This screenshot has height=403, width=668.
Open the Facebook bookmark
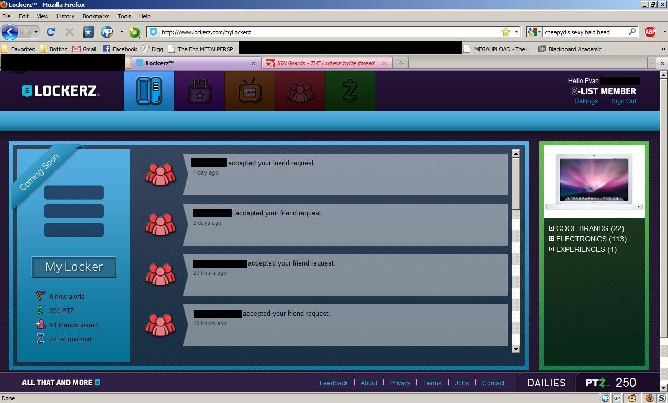[x=119, y=49]
